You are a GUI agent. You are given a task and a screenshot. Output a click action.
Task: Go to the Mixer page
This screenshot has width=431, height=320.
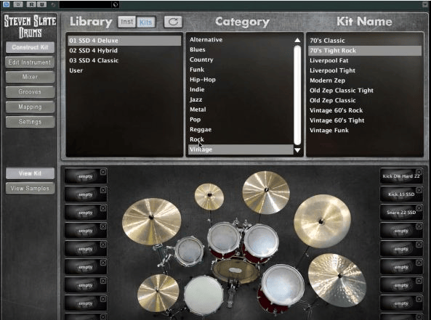[30, 77]
